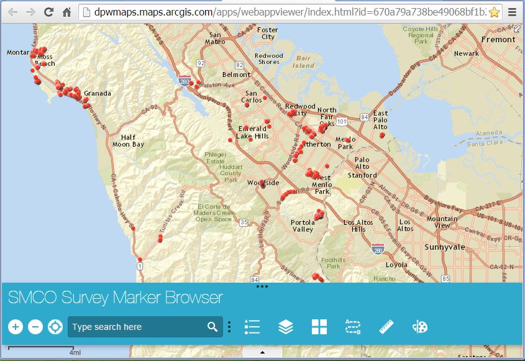Run search with the magnifier icon
Screen dimensions: 525x361
pos(212,326)
